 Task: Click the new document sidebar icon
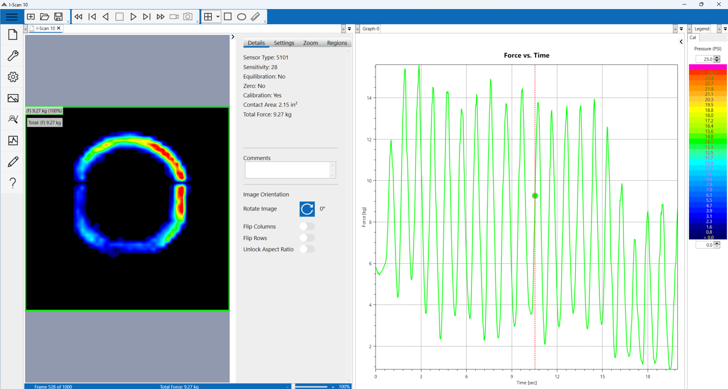pos(13,34)
